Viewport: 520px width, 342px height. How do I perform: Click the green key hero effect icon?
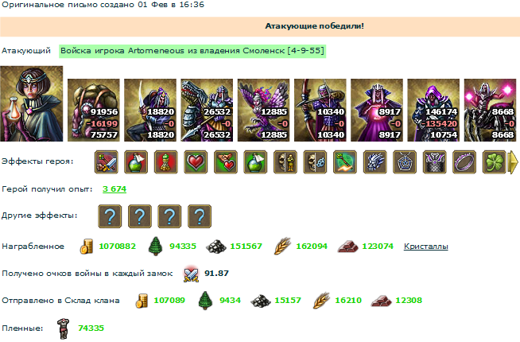345,162
